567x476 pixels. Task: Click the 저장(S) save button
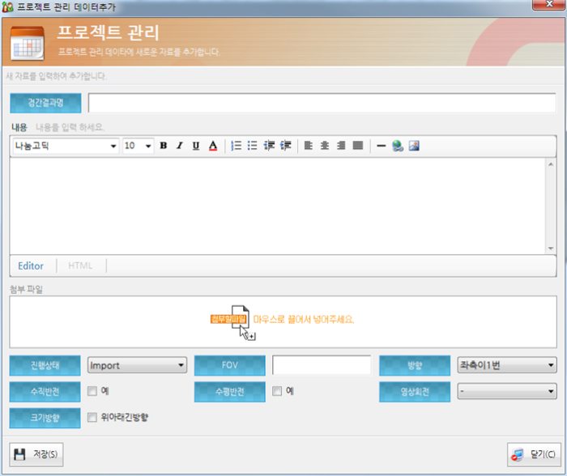click(36, 455)
